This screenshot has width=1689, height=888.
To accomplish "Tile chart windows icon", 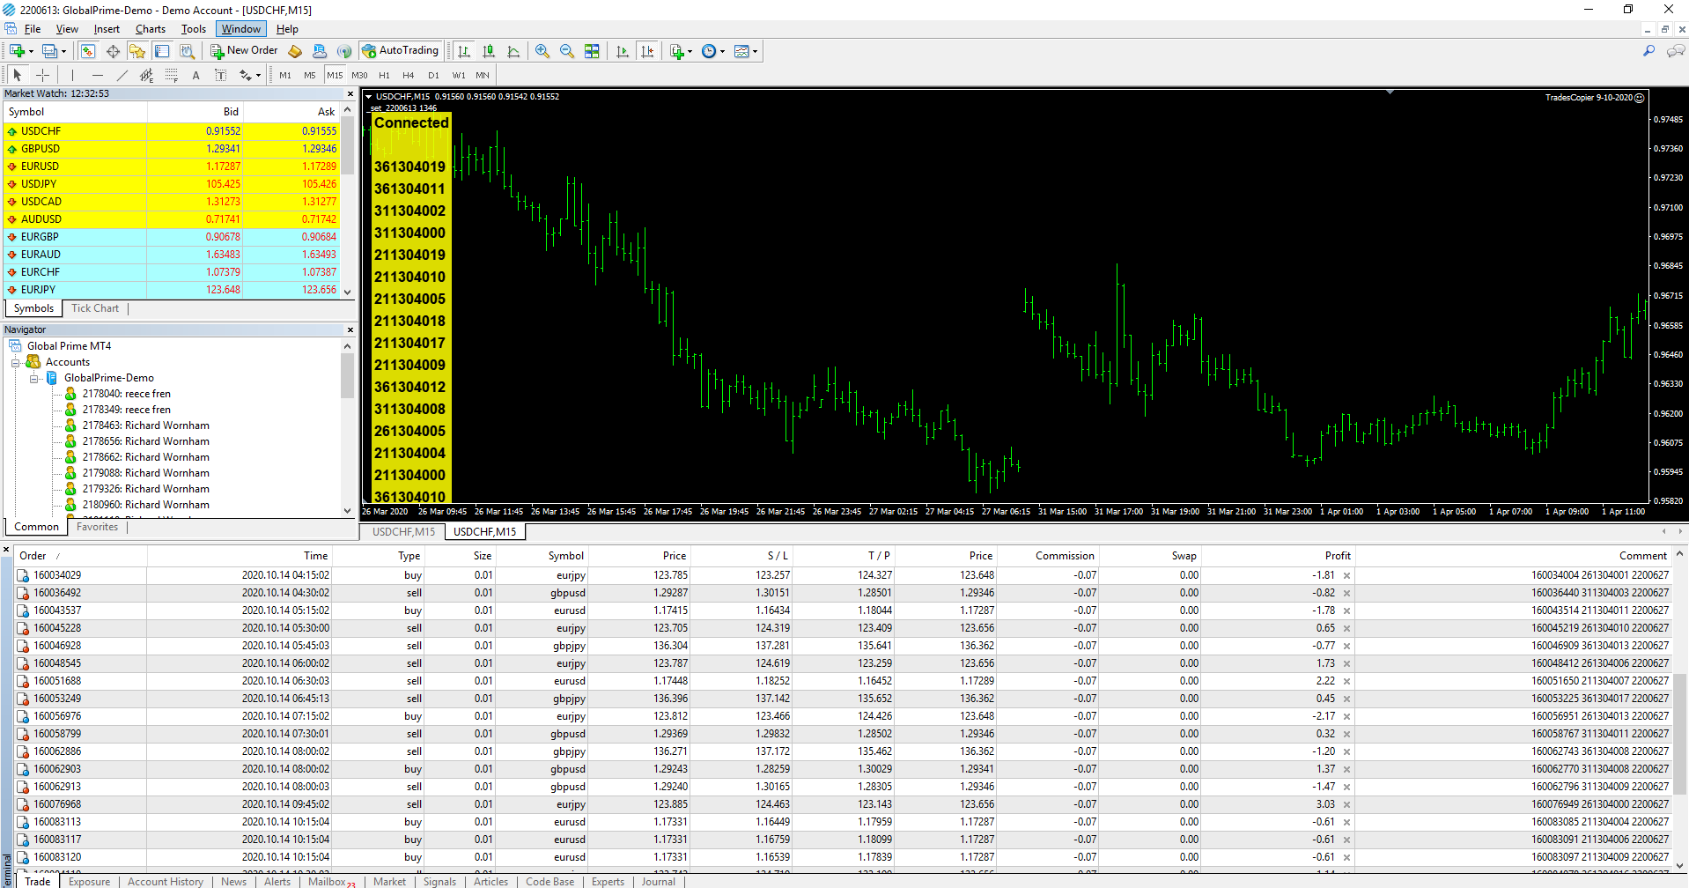I will (x=592, y=51).
